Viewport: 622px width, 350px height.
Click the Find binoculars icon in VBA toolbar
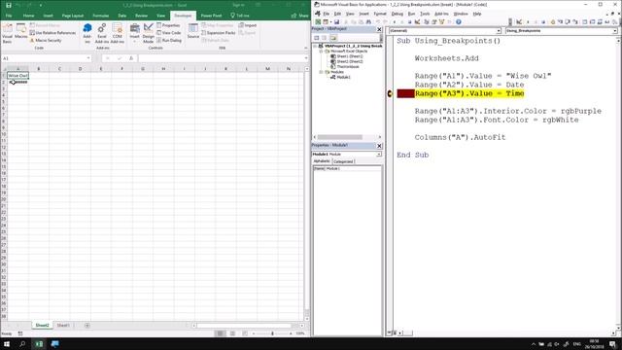(x=368, y=21)
